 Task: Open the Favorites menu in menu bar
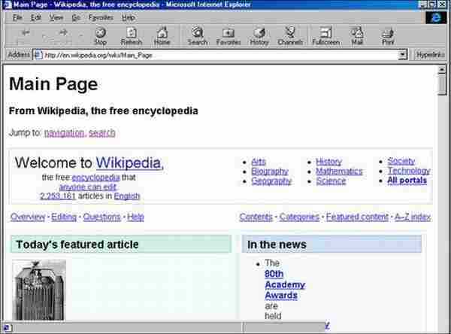pyautogui.click(x=100, y=17)
